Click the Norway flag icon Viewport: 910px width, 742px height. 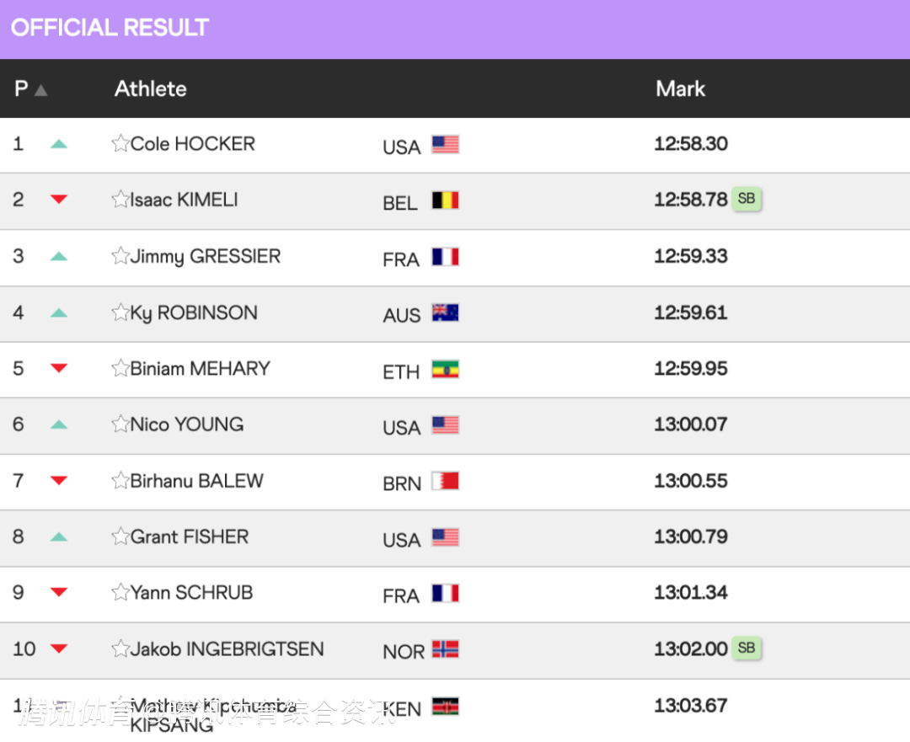pyautogui.click(x=445, y=649)
